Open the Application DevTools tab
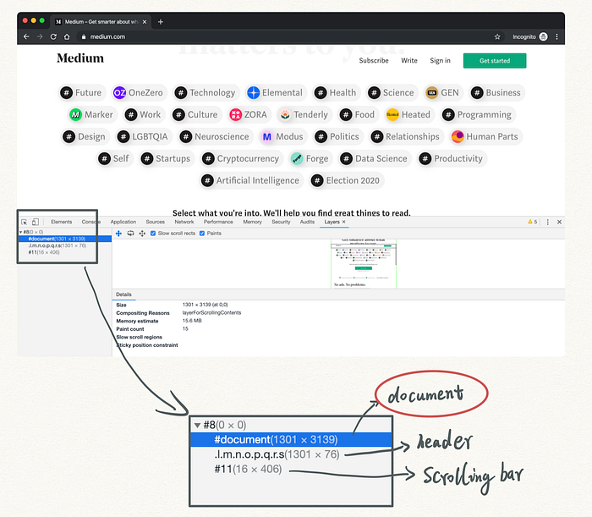 tap(123, 222)
